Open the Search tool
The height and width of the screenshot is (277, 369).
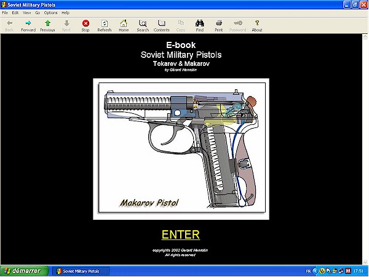[x=143, y=25]
